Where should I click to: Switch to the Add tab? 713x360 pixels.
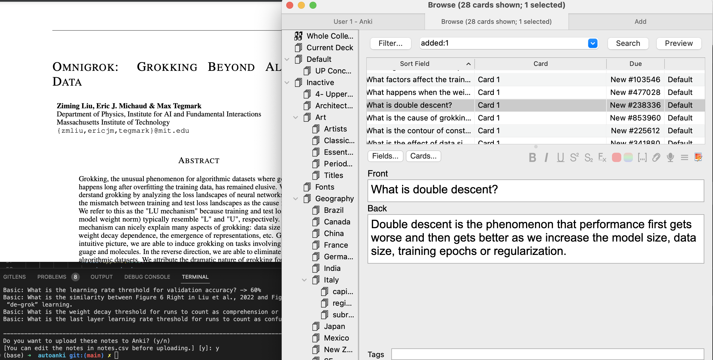click(x=640, y=21)
